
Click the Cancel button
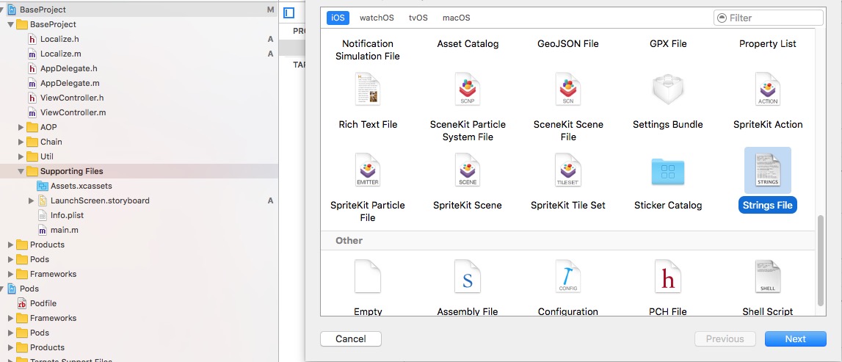coord(351,339)
